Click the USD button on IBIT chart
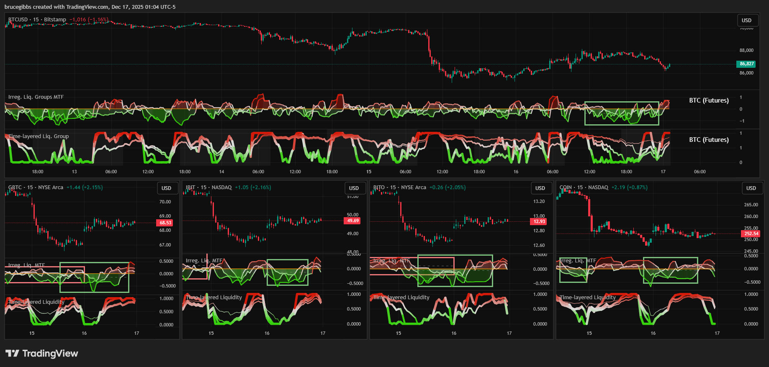 point(354,188)
